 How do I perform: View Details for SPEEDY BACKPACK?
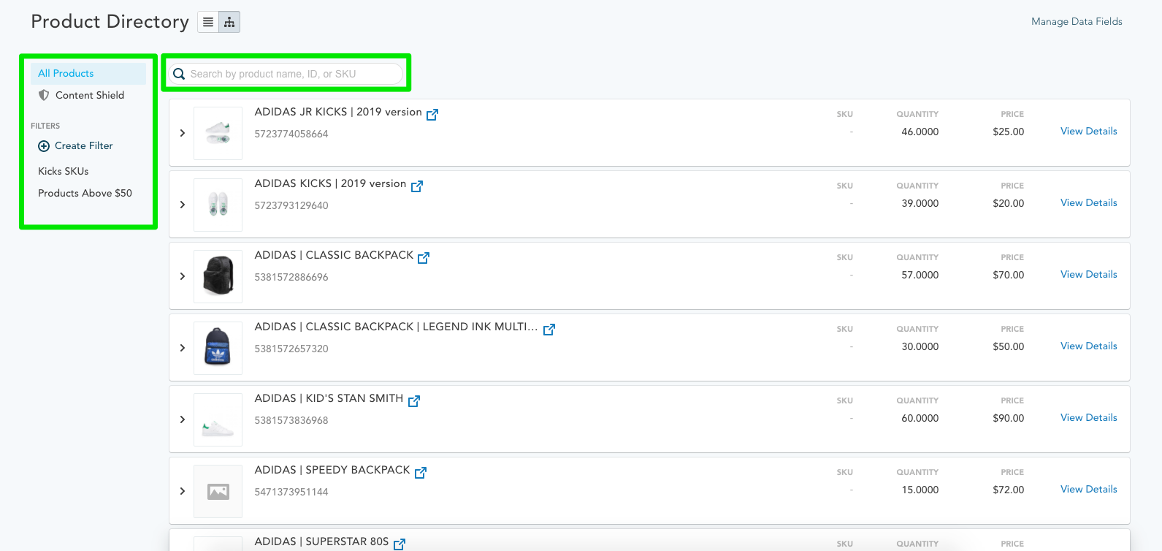point(1089,490)
